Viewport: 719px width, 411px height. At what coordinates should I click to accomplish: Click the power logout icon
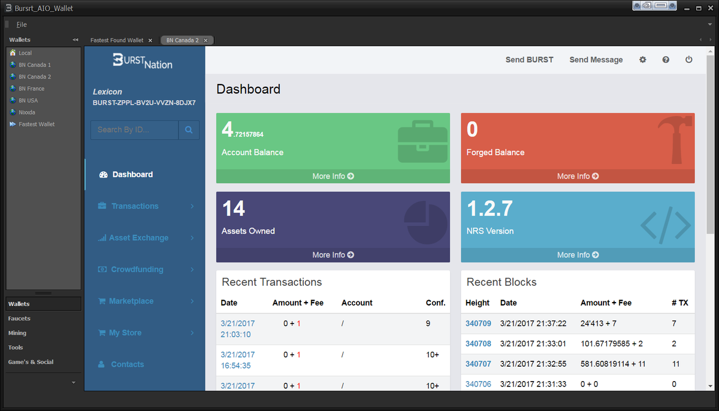(x=688, y=60)
